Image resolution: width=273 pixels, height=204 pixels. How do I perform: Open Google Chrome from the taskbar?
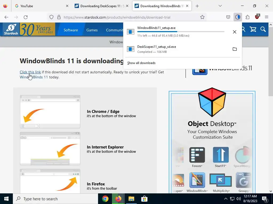coord(105,199)
